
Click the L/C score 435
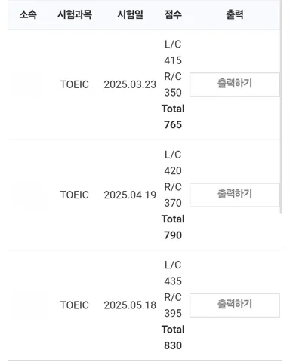click(173, 281)
